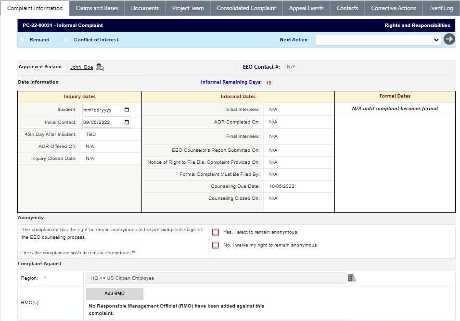Click the Informal Dates column header
The width and height of the screenshot is (460, 321).
(238, 97)
